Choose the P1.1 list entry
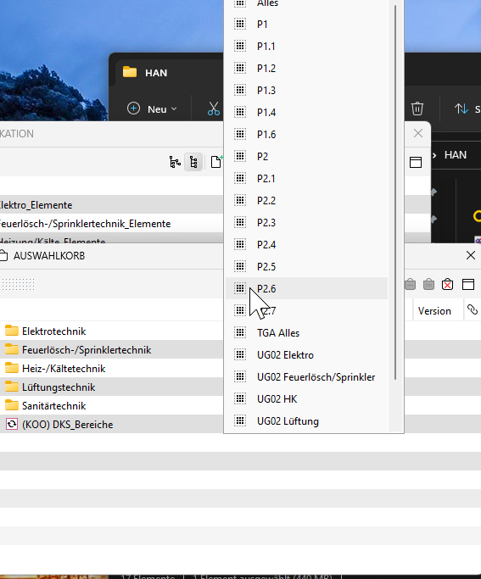Viewport: 481px width, 579px height. 306,46
